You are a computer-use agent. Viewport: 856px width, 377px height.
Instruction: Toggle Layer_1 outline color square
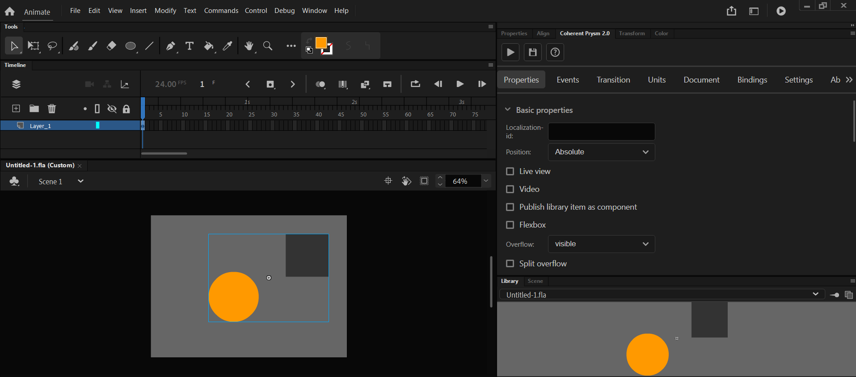pos(97,126)
